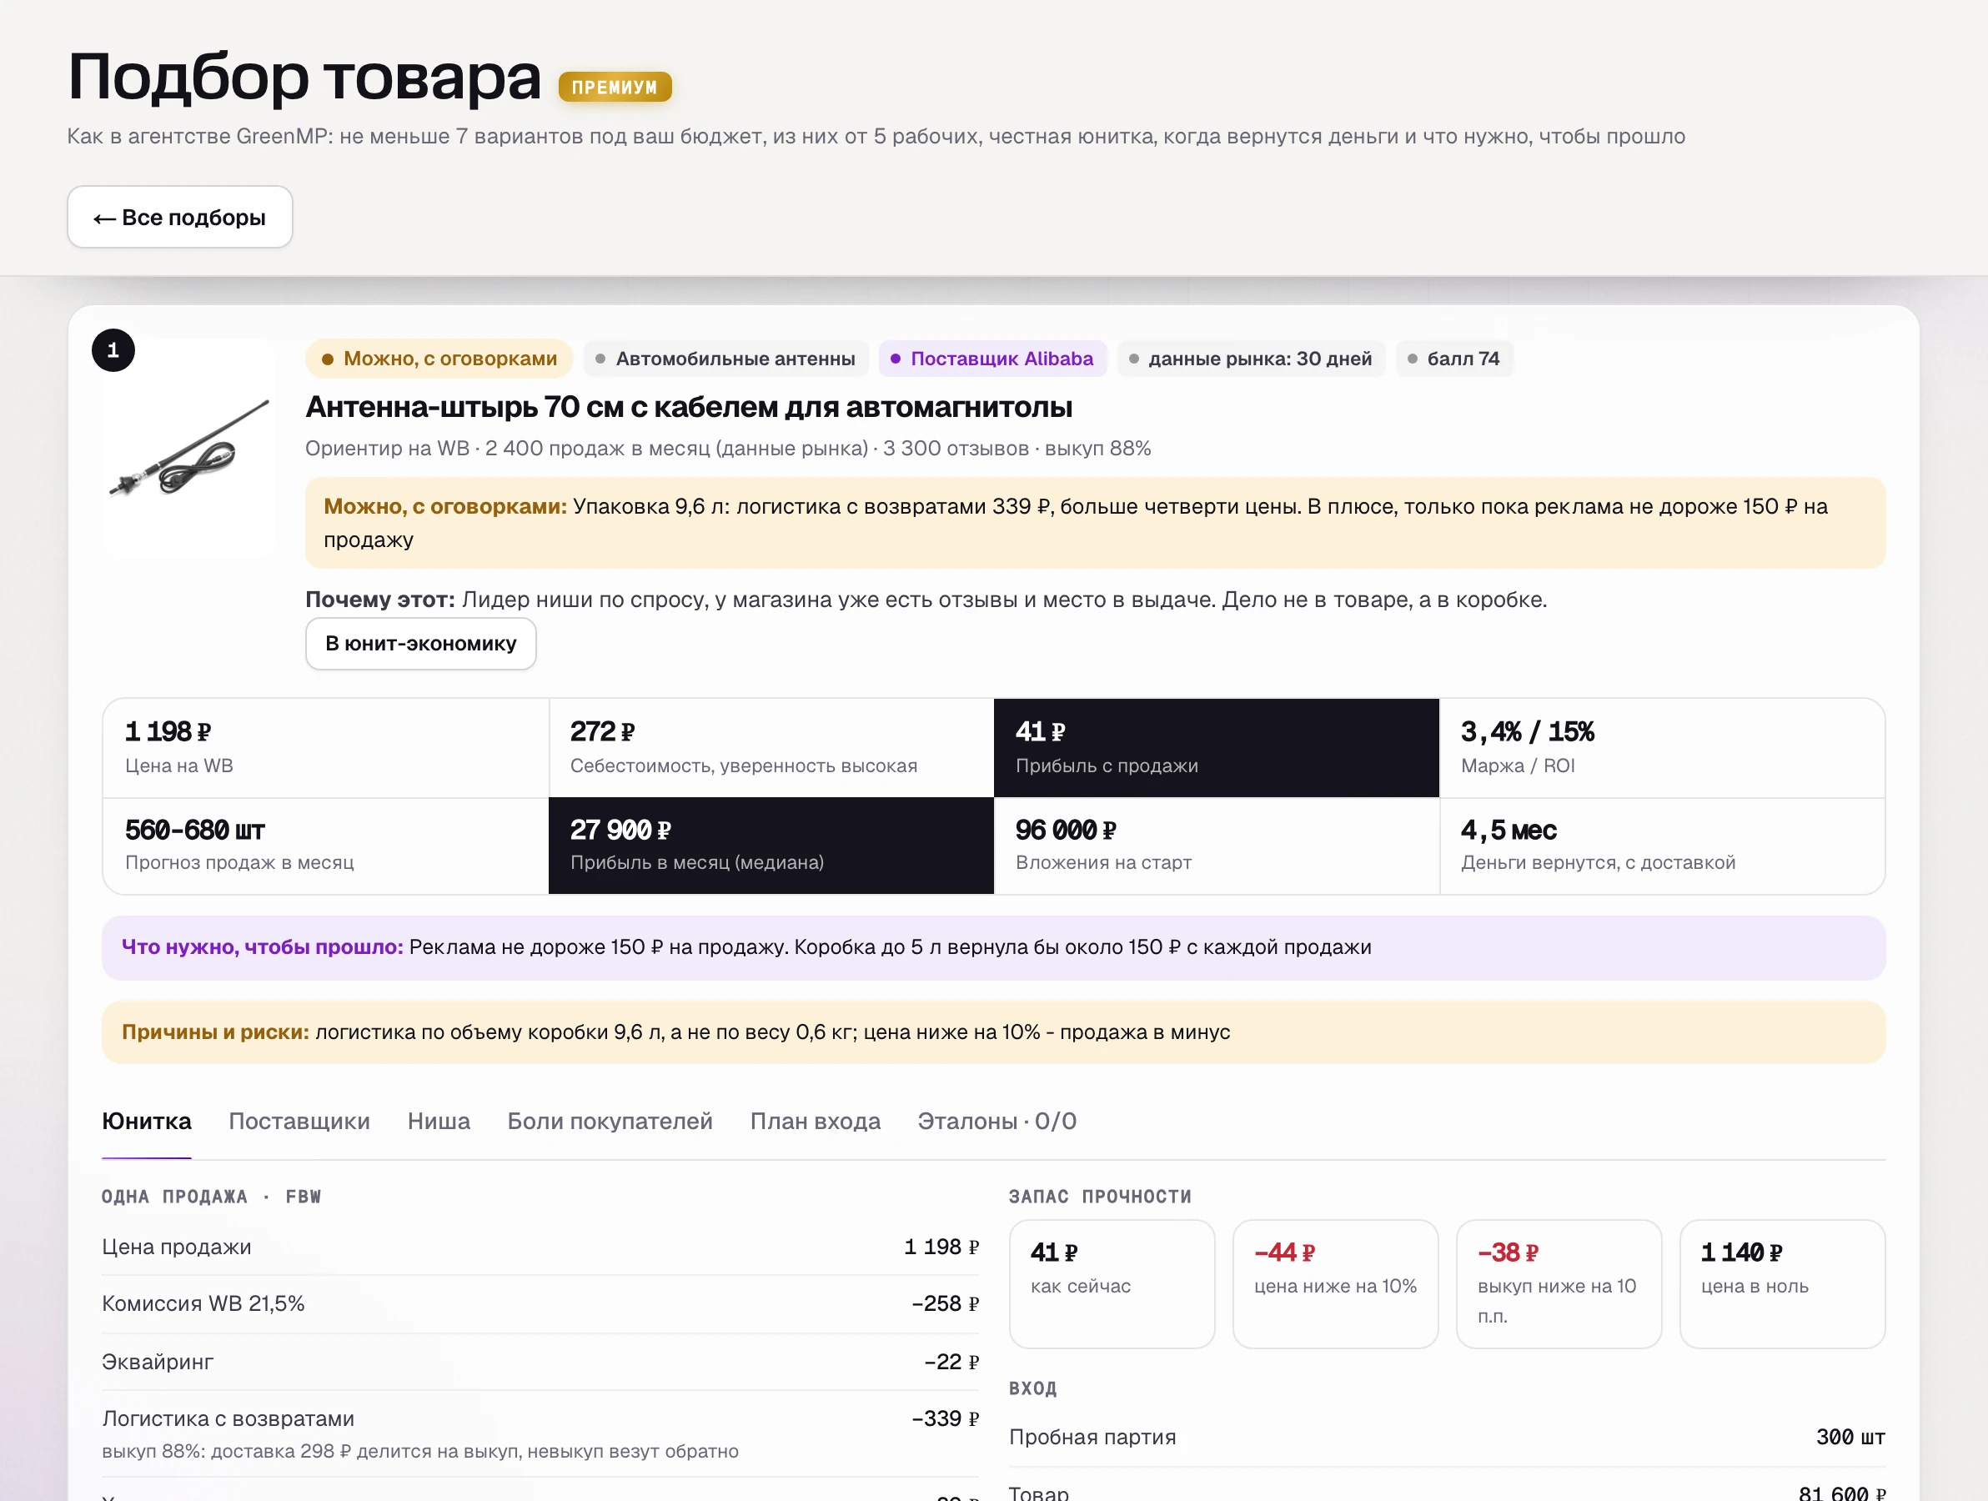This screenshot has height=1501, width=1988.
Task: Click the "Пробная партия" 300 шт row
Action: point(1447,1437)
